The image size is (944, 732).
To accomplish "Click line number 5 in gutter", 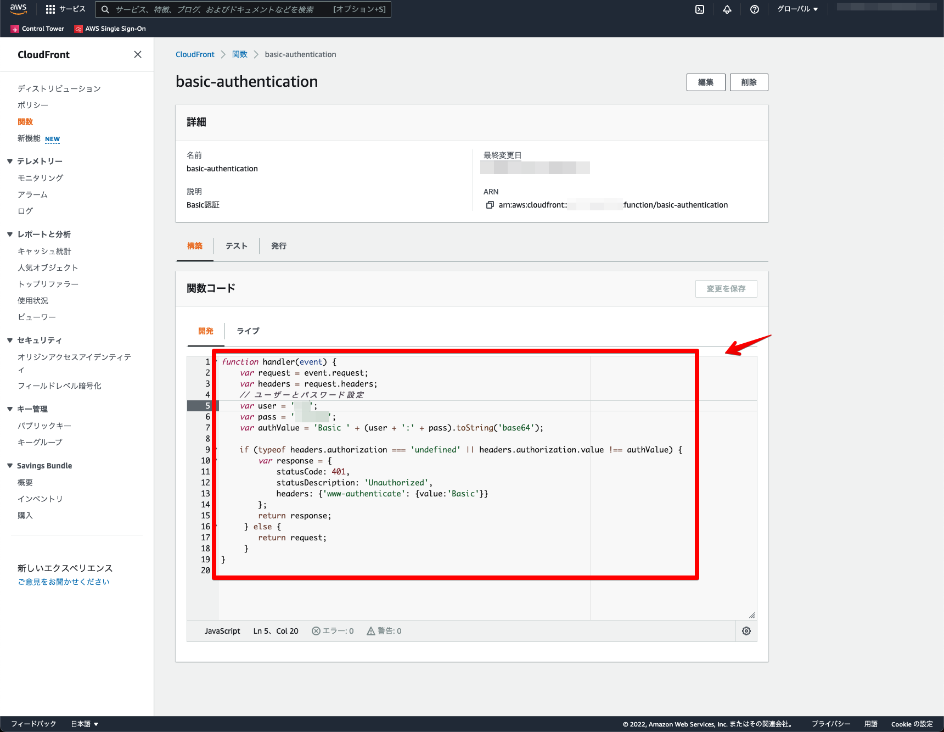I will coord(207,406).
